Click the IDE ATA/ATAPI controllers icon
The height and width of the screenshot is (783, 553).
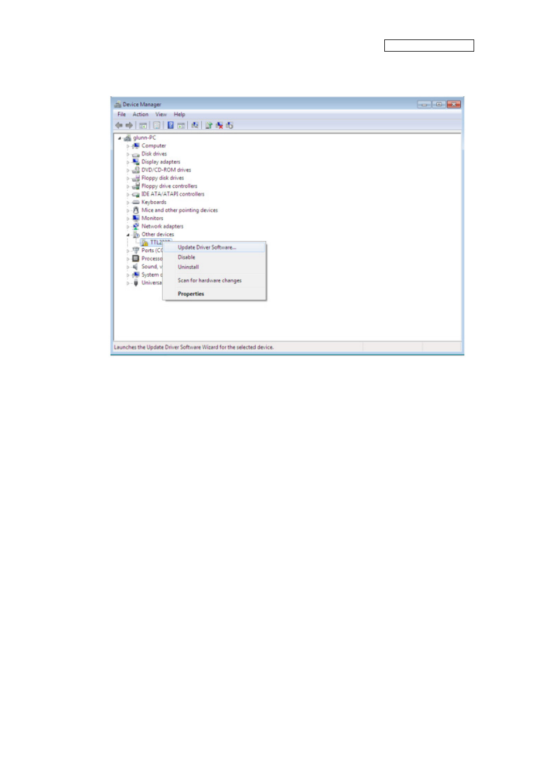pyautogui.click(x=136, y=195)
